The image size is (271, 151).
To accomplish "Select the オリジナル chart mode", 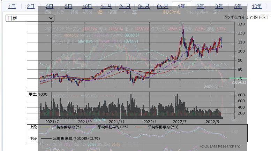I will pyautogui.click(x=171, y=12).
